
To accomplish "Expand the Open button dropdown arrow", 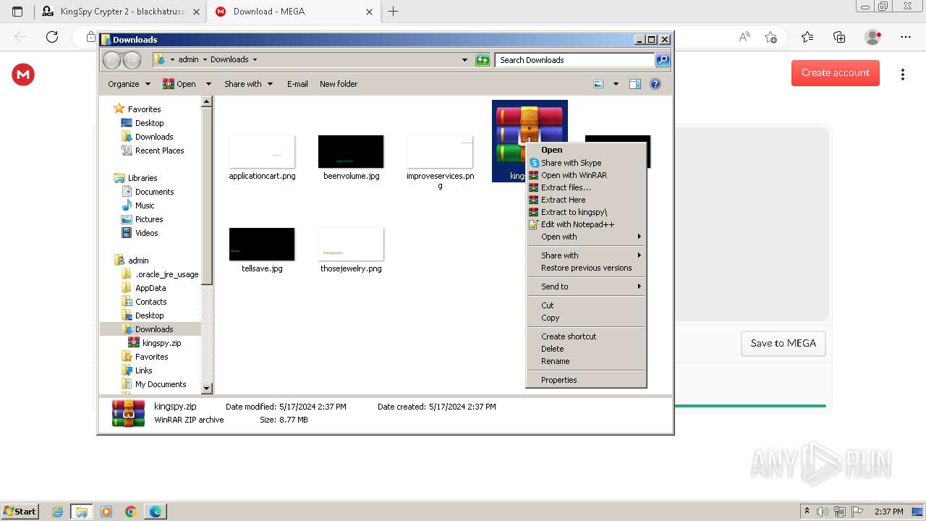I will (x=208, y=84).
